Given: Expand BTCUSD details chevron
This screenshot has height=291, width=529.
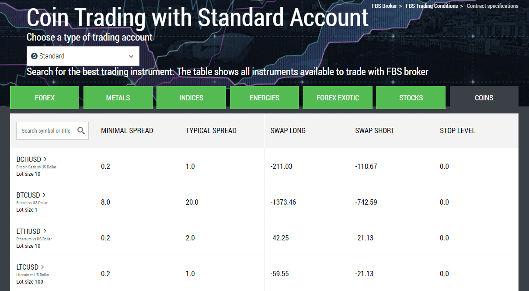Looking at the screenshot, I should point(44,195).
